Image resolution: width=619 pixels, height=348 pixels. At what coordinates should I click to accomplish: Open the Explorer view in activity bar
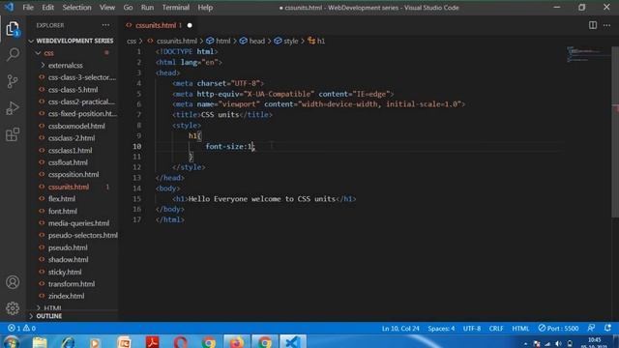point(13,29)
